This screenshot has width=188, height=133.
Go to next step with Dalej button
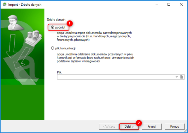click(129, 126)
